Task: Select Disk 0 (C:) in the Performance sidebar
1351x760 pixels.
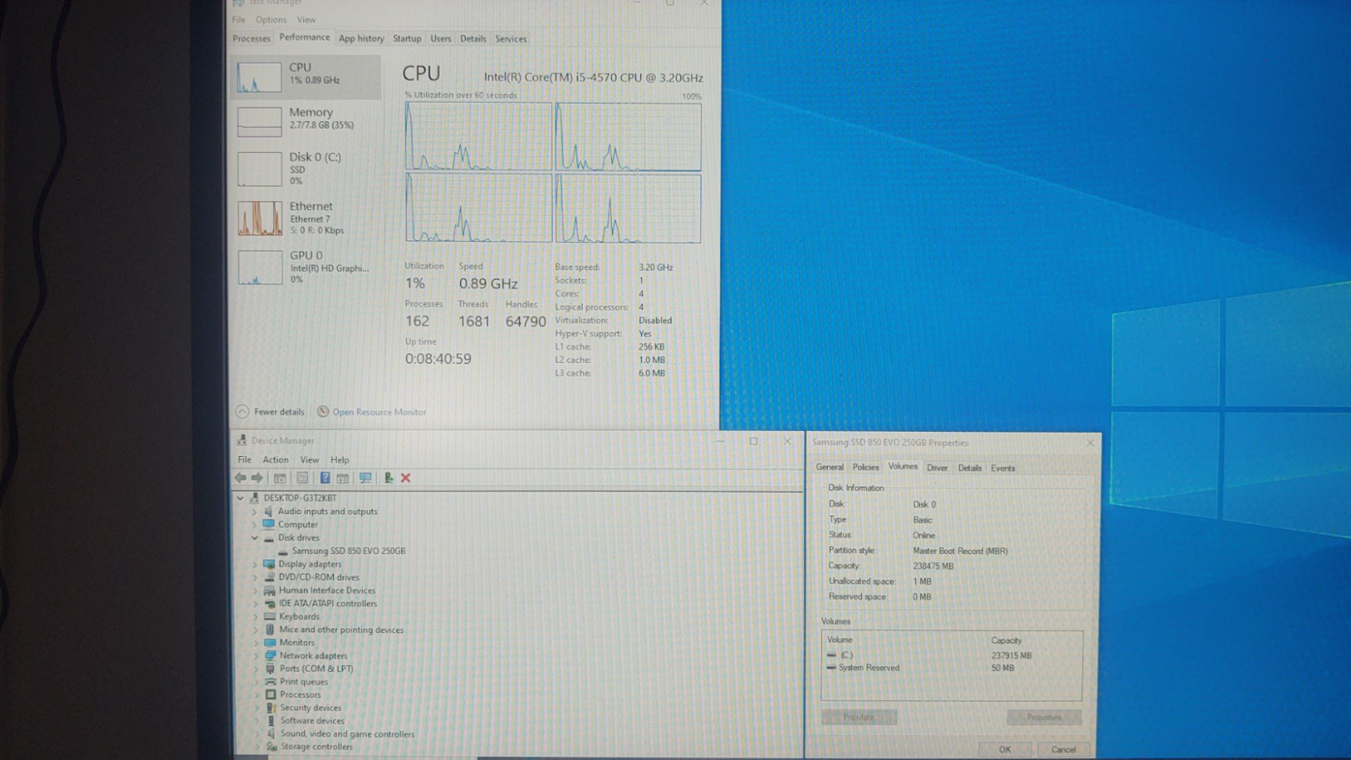Action: point(260,169)
